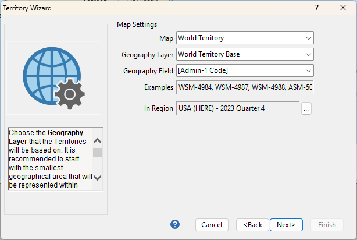The width and height of the screenshot is (357, 240).
Task: Click the blue help question mark icon
Action: pos(175,224)
